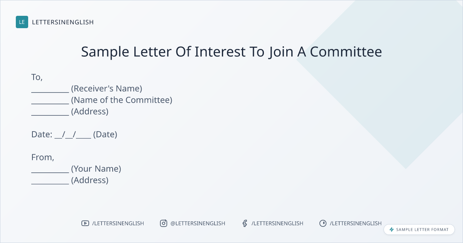Click the receiver Address blank under To

click(x=50, y=113)
